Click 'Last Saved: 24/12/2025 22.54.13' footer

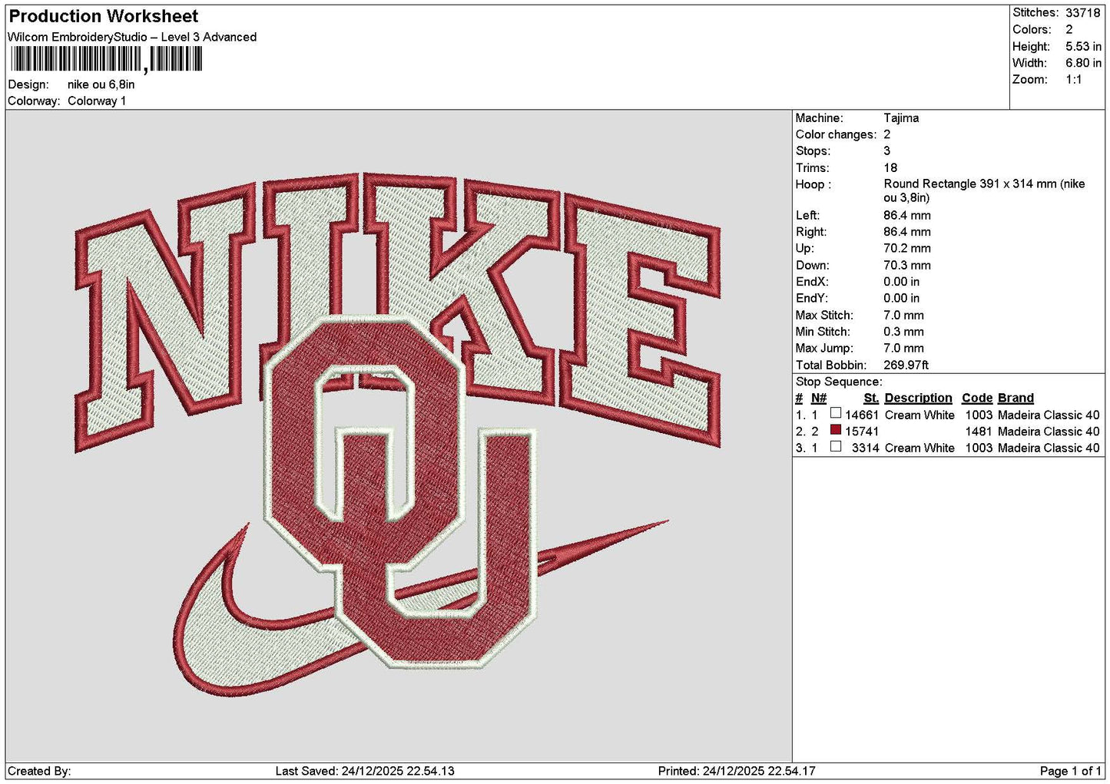tap(365, 771)
